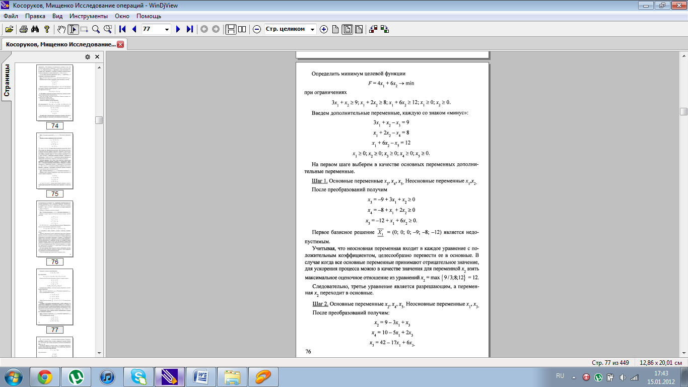
Task: Click the Print icon in toolbar
Action: [x=23, y=29]
